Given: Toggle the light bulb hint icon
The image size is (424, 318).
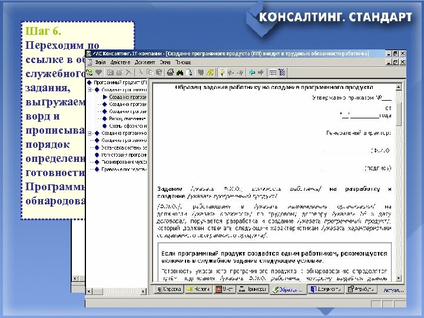Looking at the screenshot, I should point(222,72).
